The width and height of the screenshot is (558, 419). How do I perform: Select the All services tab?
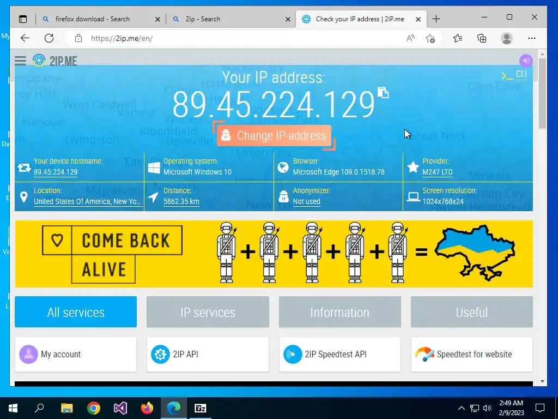point(75,312)
